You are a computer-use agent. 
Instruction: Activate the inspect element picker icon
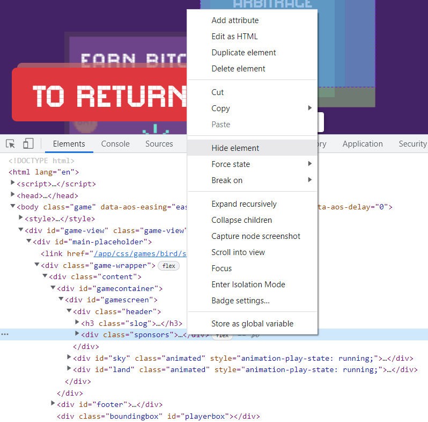pos(10,143)
